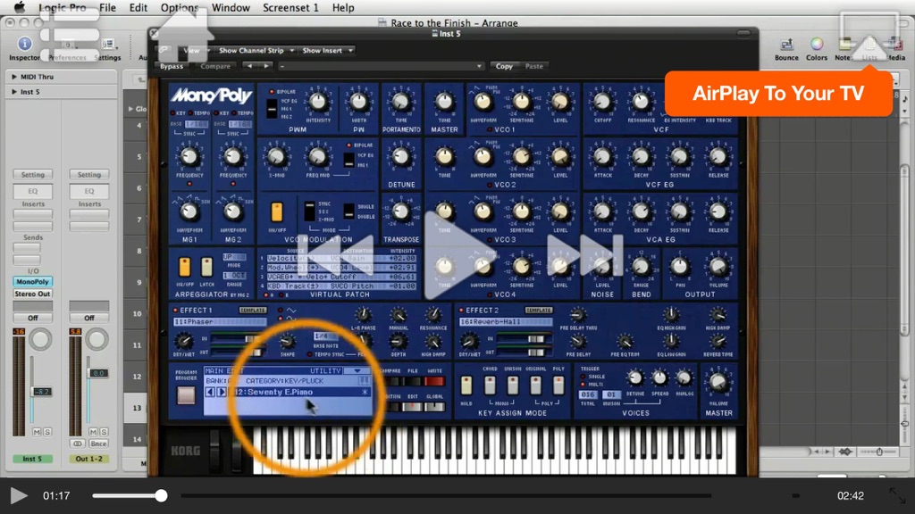Adjust the Output Volume knob
915x514 pixels.
pyautogui.click(x=718, y=267)
